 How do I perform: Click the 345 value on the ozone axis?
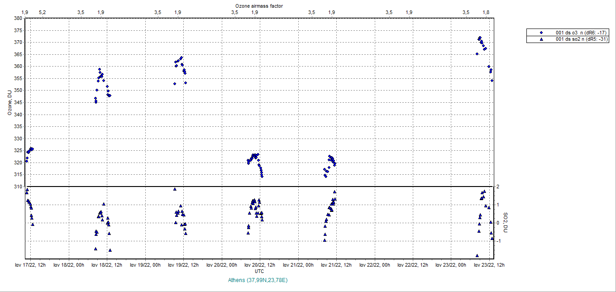pos(18,102)
